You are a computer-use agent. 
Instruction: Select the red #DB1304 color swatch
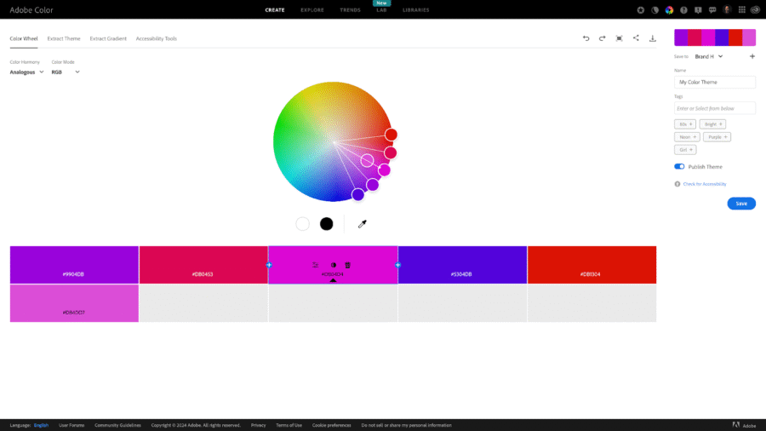point(592,265)
